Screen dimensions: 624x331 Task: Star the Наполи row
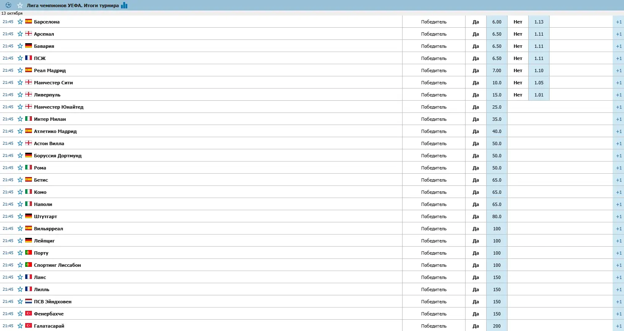click(20, 204)
